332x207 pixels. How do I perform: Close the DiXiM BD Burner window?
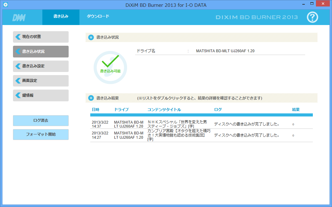(323, 4)
